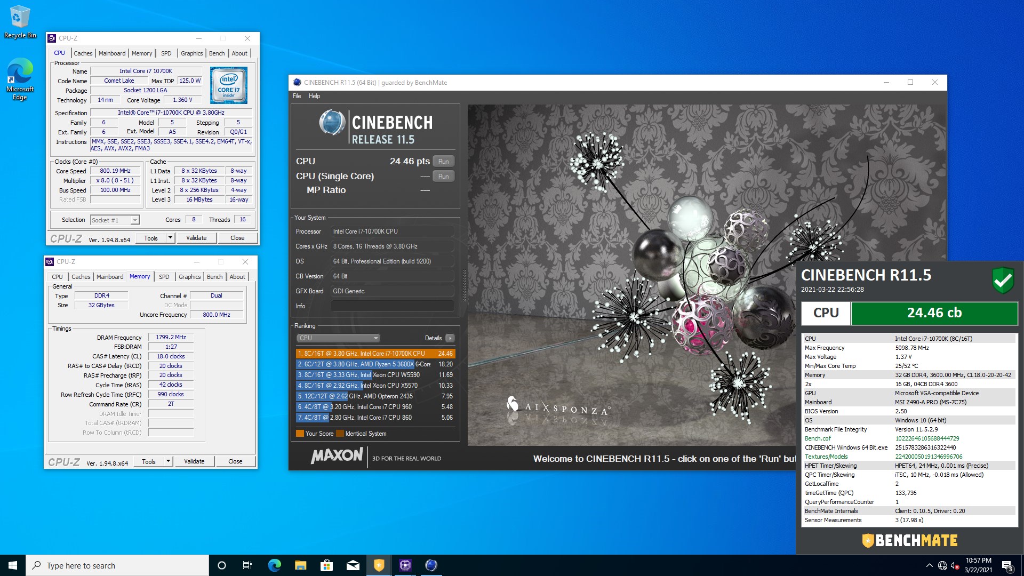Click the orange Your Score legend swatch
The width and height of the screenshot is (1024, 576).
(300, 434)
